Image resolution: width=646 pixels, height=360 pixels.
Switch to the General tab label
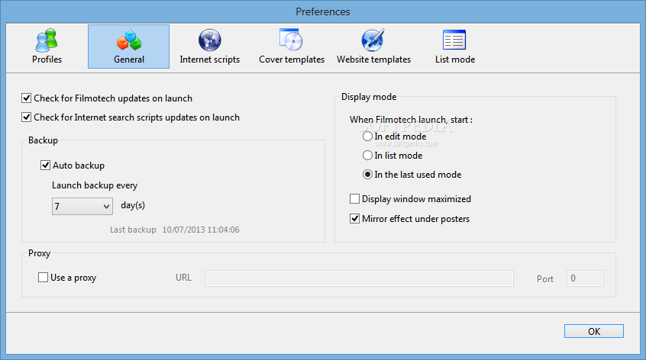[129, 59]
